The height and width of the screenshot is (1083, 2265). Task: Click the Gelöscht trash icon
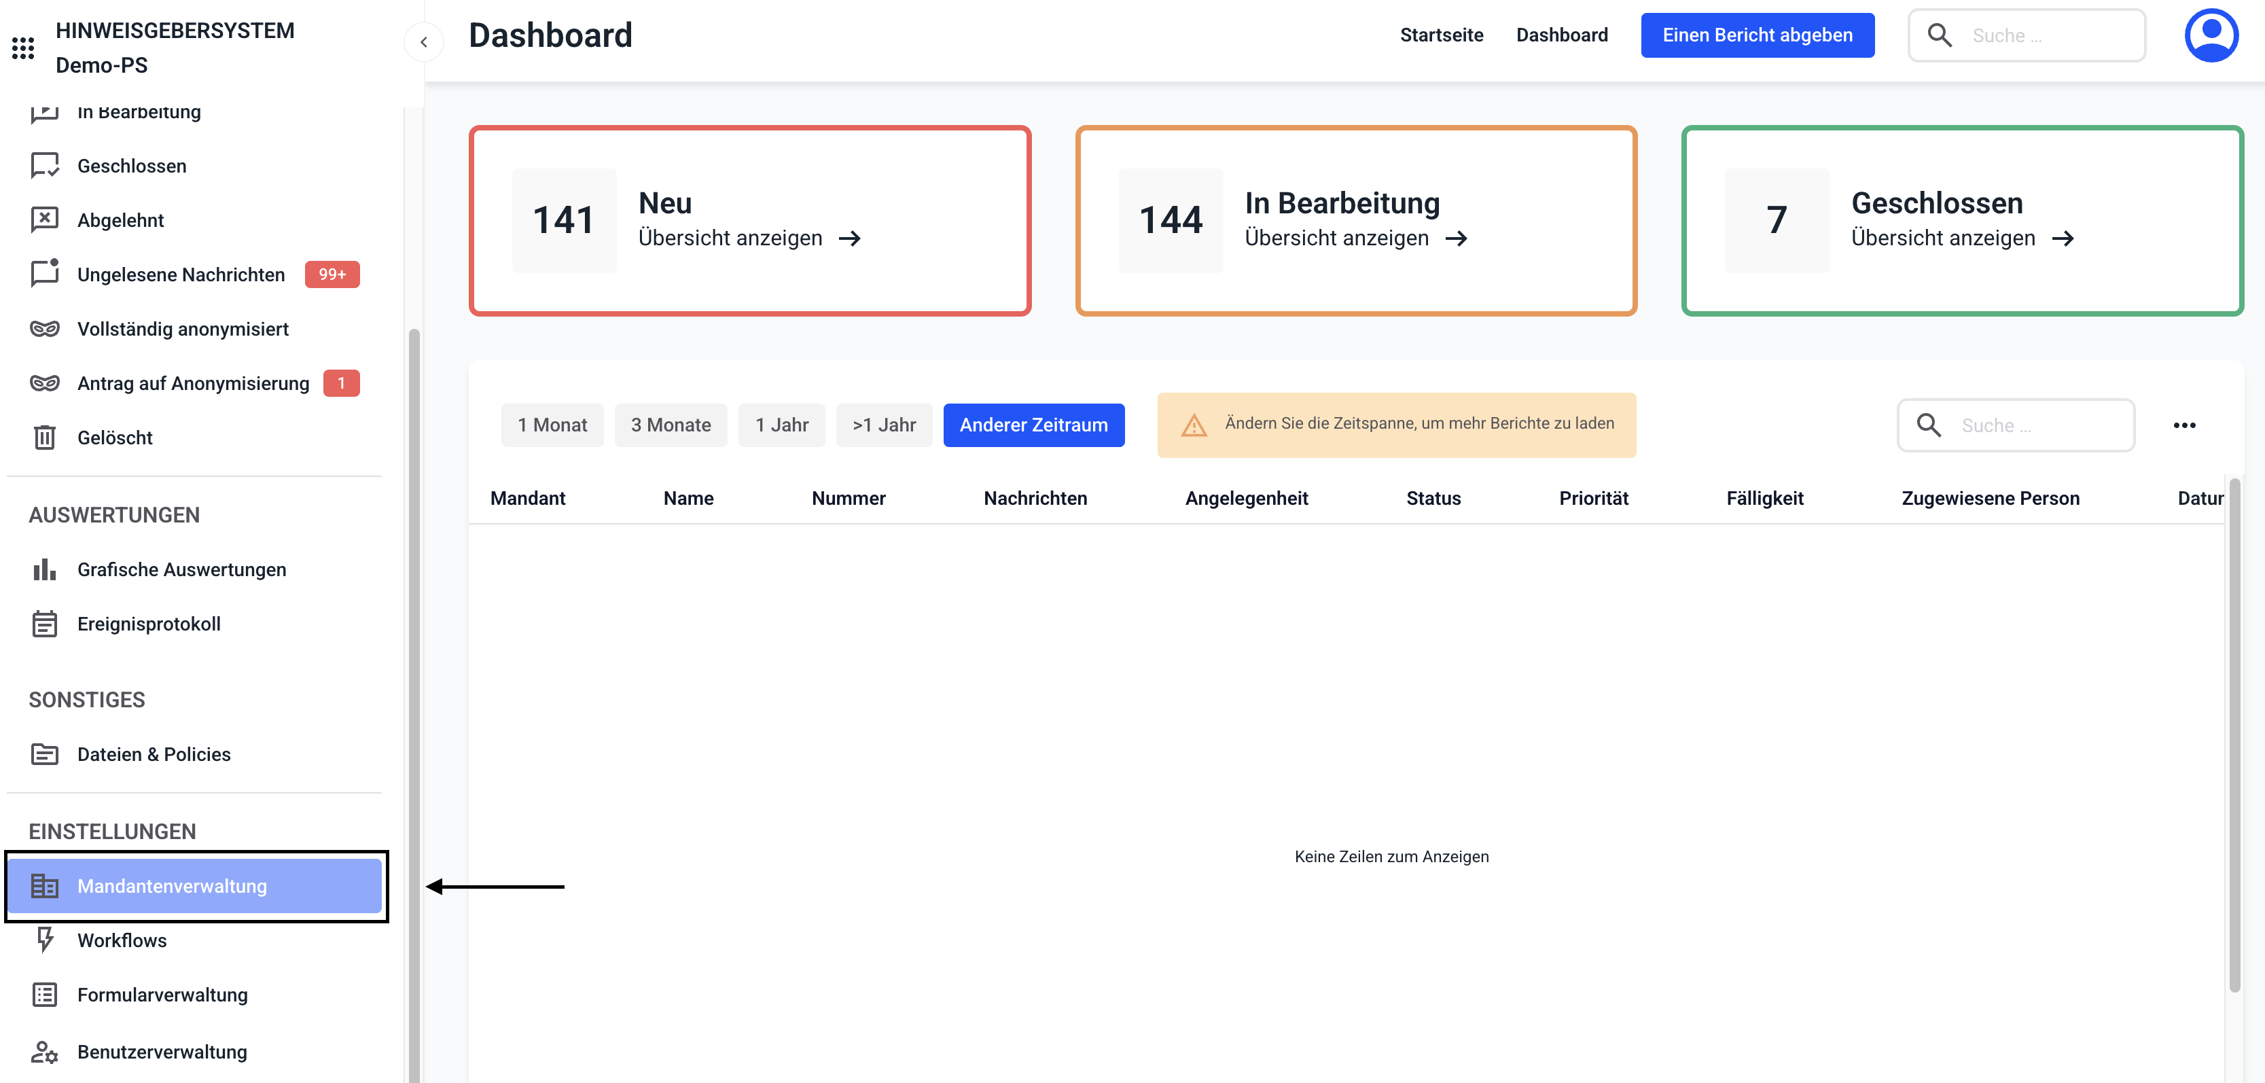[x=44, y=438]
